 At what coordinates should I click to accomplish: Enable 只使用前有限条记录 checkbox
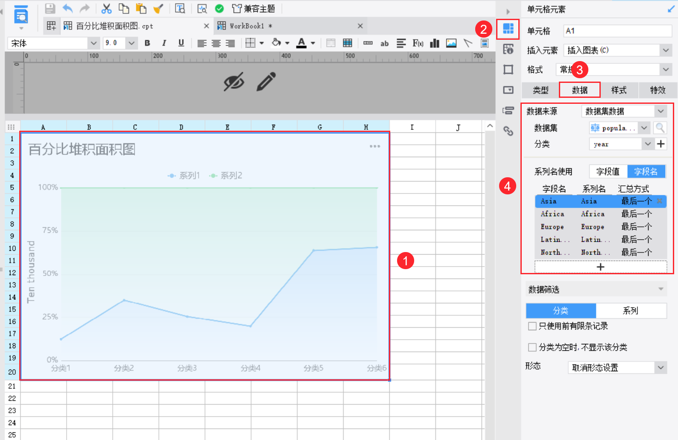(x=532, y=326)
